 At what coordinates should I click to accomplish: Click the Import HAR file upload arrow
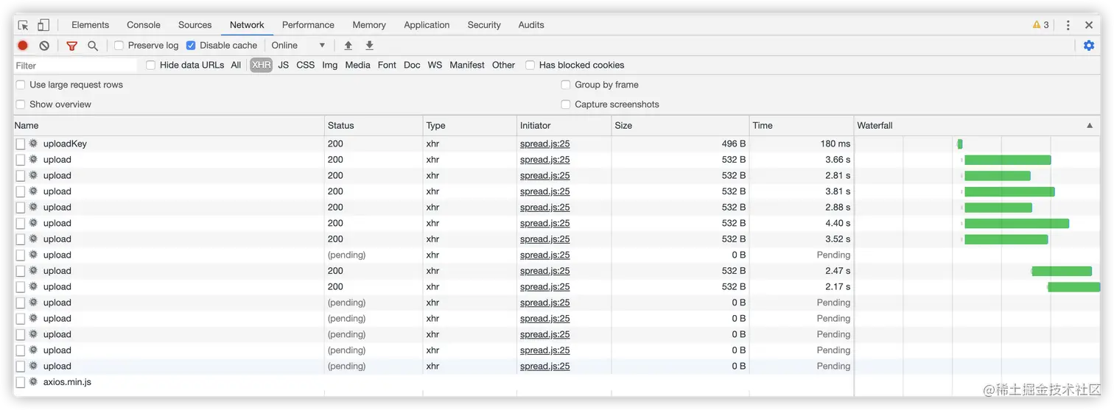point(348,46)
